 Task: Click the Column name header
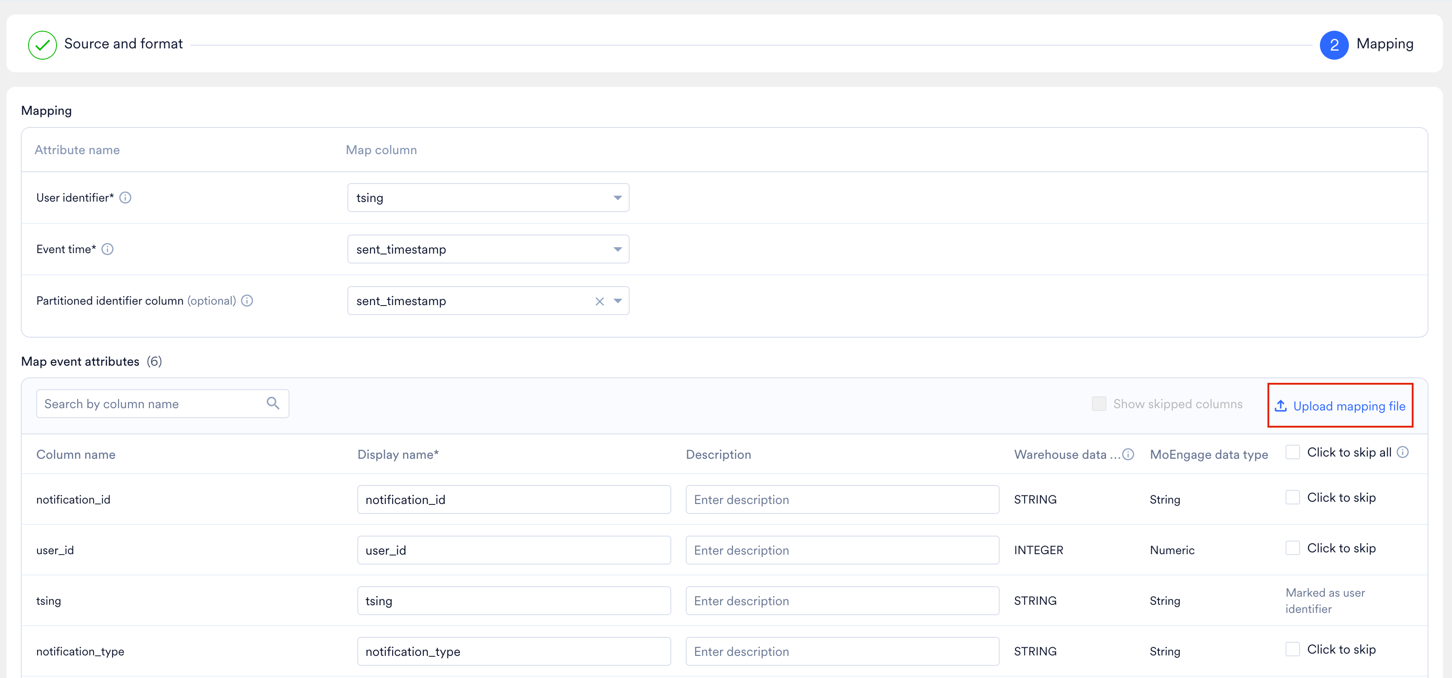click(x=76, y=454)
